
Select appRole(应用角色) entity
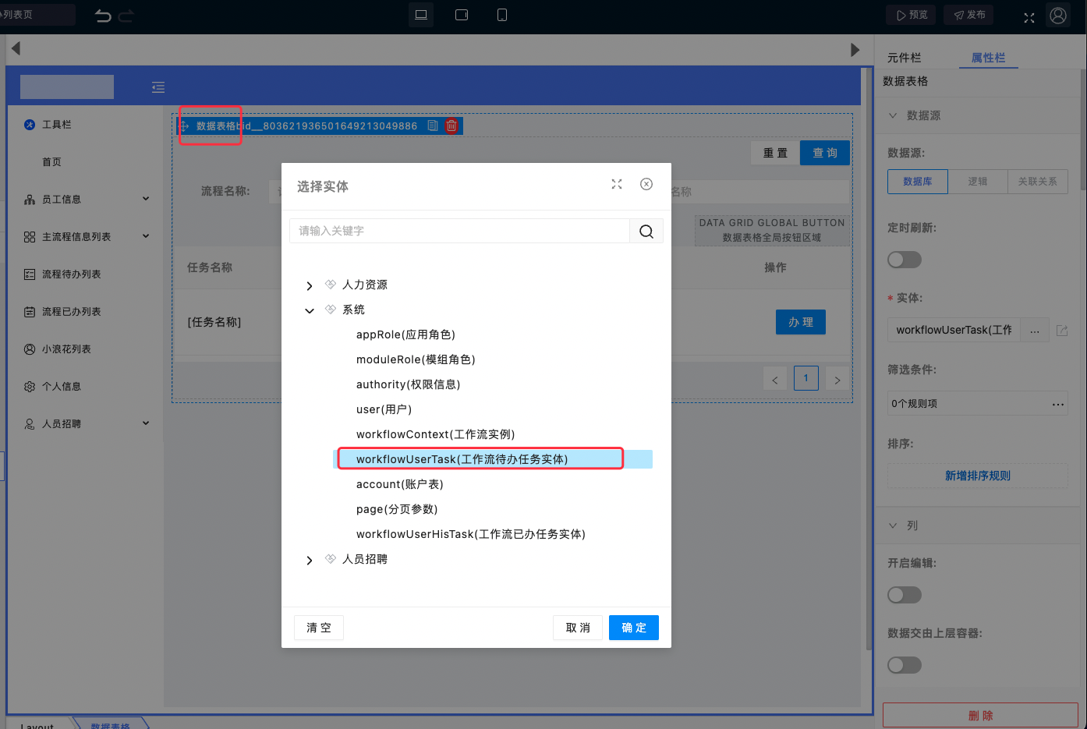(x=405, y=334)
